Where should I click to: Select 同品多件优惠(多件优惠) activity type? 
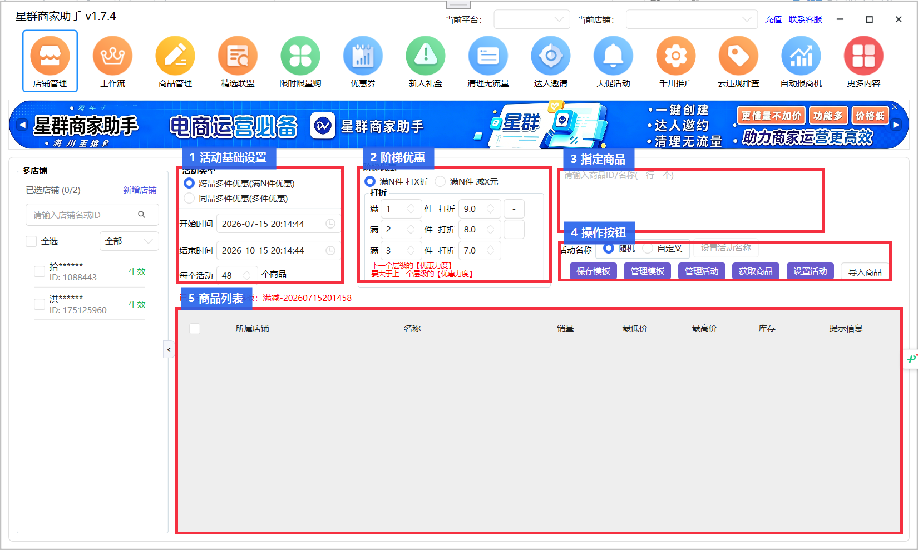[189, 198]
